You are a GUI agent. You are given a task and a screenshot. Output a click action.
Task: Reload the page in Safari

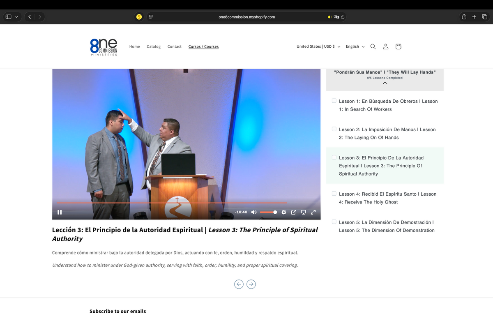[343, 17]
